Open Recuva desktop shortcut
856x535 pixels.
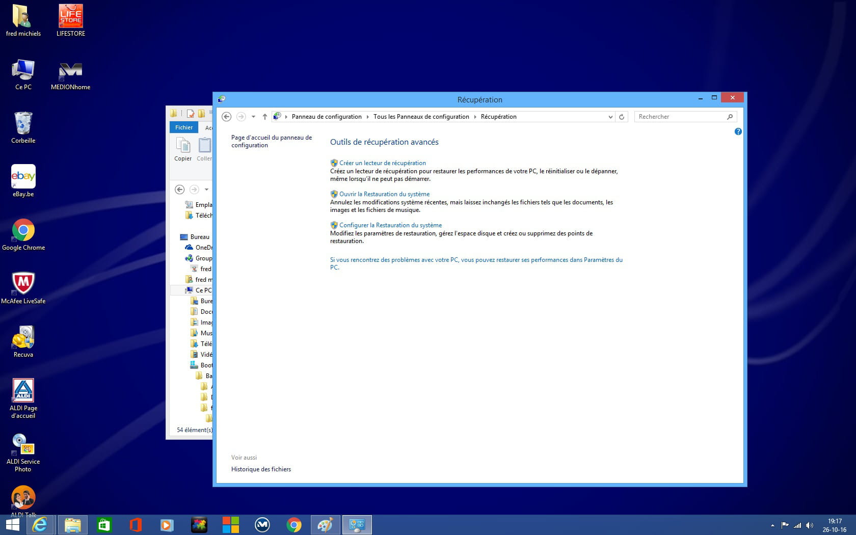[x=23, y=342]
